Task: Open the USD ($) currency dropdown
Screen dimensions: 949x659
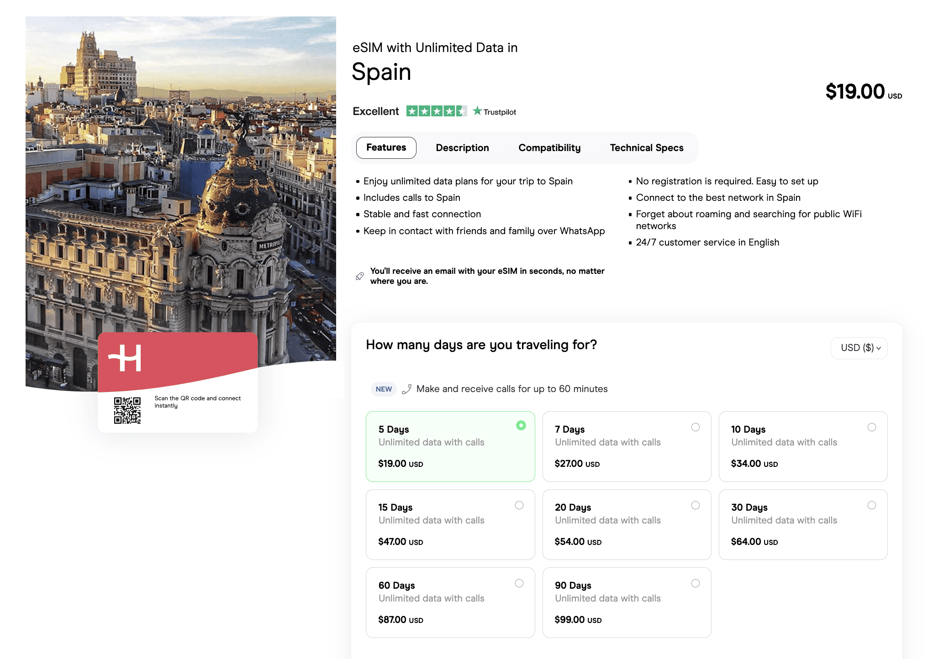Action: pos(859,348)
